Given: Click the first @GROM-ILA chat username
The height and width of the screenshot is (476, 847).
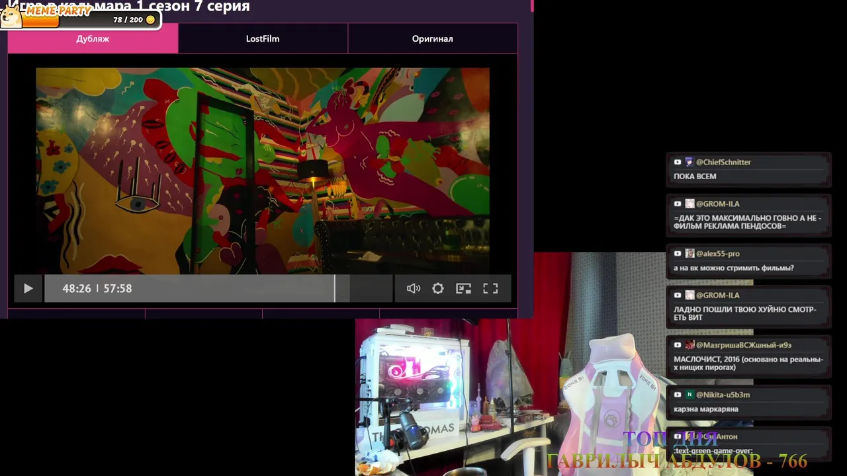Looking at the screenshot, I should tap(717, 204).
